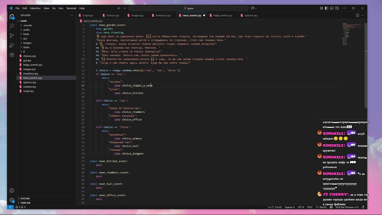Click the Ln 17, Col 42 status entry
This screenshot has height=215, width=382.
pyautogui.click(x=275, y=207)
